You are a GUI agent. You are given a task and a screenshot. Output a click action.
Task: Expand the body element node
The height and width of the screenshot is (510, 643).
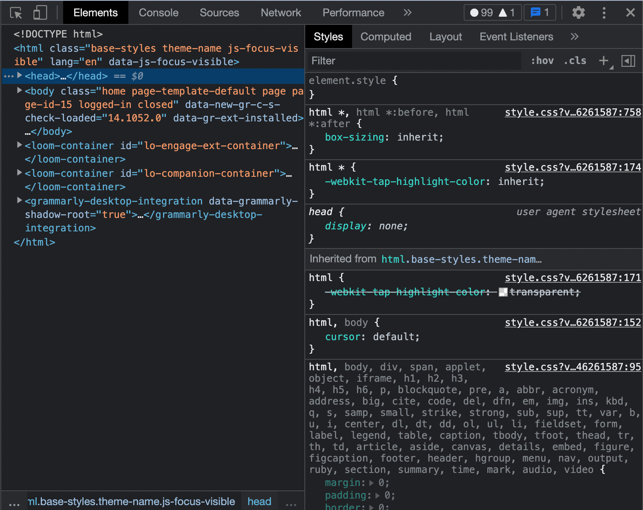[x=19, y=90]
